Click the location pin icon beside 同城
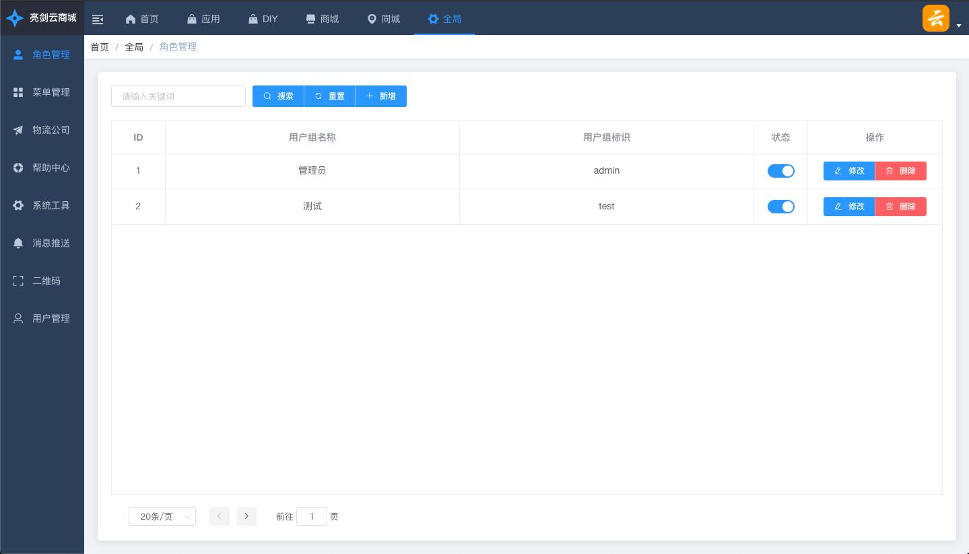Viewport: 969px width, 554px height. [372, 19]
